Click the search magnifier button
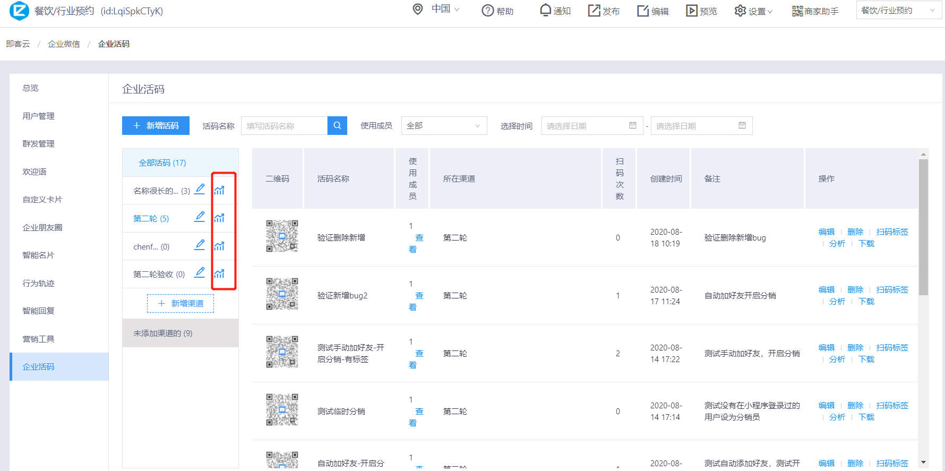Viewport: 945px width, 471px height. click(x=337, y=125)
